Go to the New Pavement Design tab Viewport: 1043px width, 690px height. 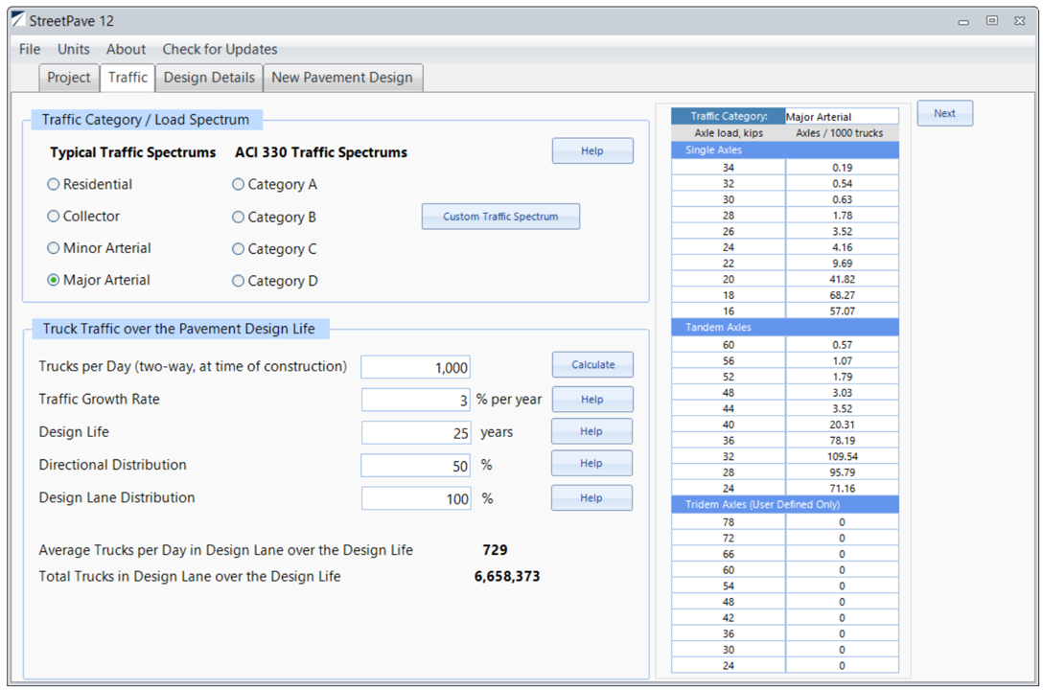tap(342, 78)
